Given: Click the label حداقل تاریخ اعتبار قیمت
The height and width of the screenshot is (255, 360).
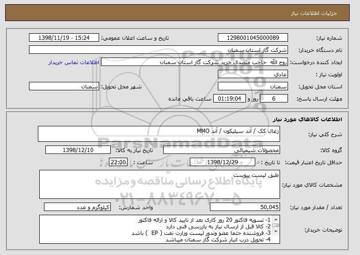Looking at the screenshot, I should tap(314, 163).
